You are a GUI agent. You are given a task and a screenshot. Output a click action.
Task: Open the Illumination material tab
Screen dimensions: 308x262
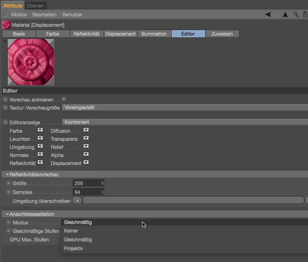coord(154,34)
